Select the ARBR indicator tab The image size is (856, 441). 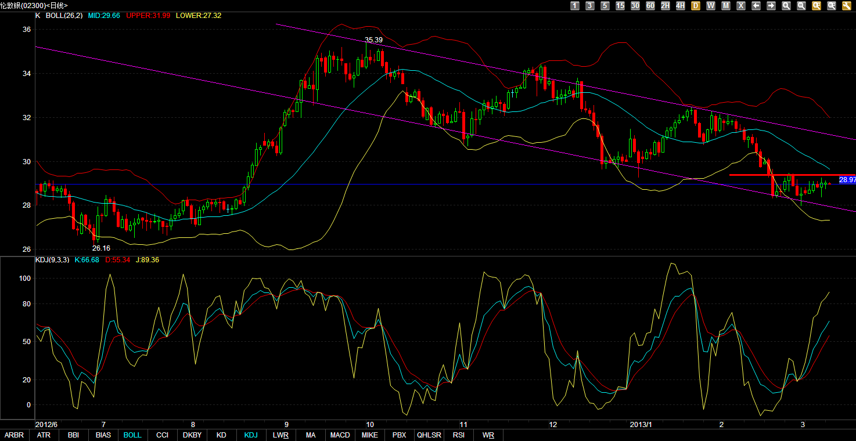(x=14, y=435)
